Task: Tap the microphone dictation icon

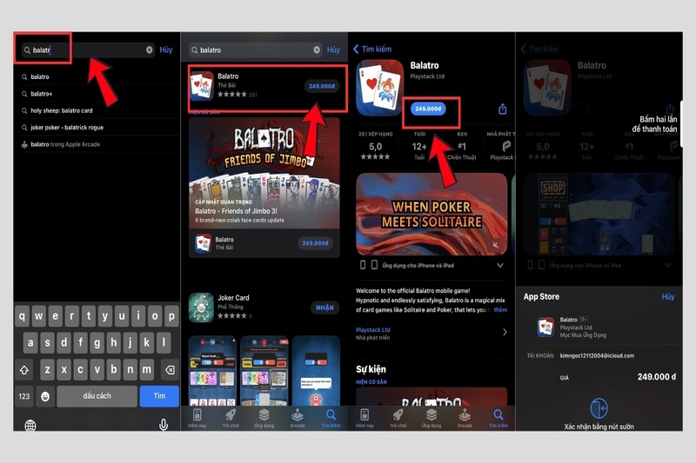Action: (163, 425)
